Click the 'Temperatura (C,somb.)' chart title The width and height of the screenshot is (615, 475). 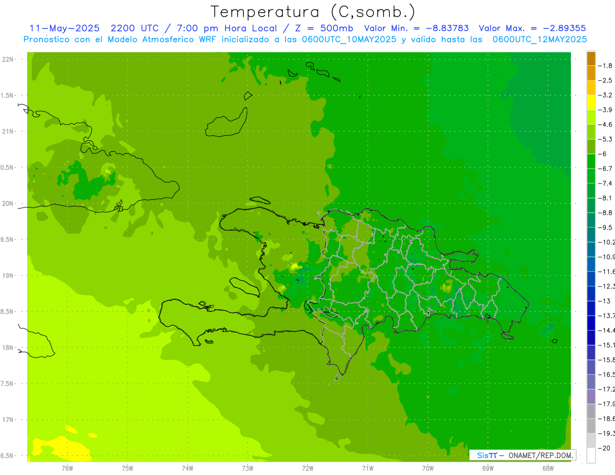coord(313,12)
